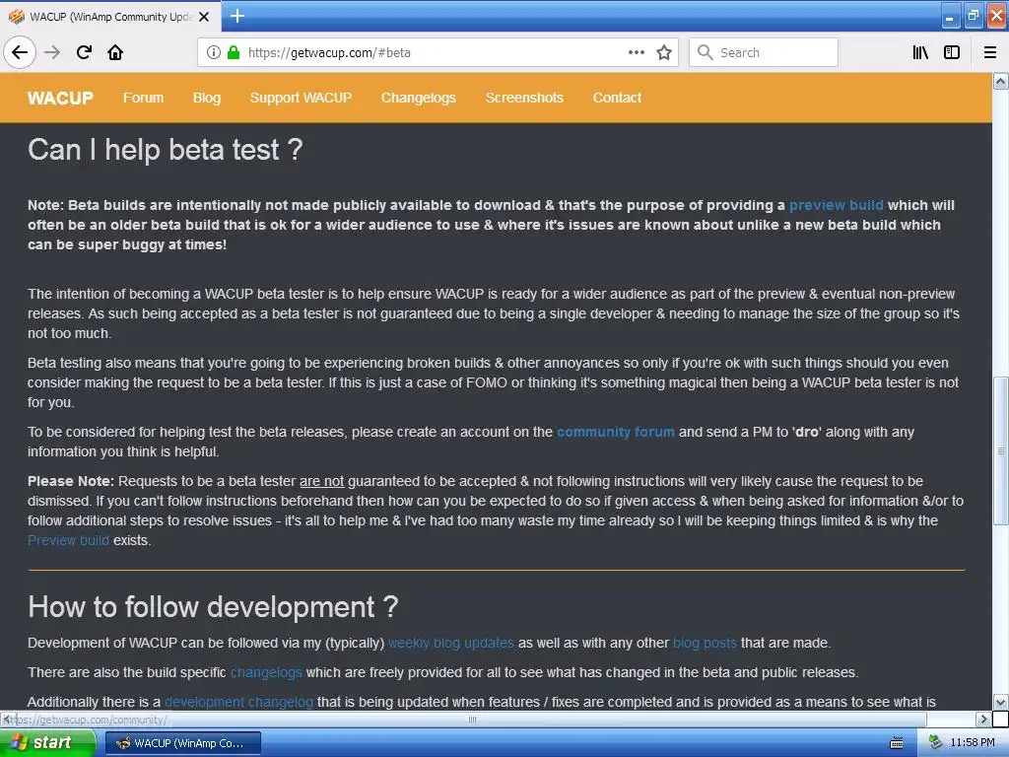
Task: Click the vertical scrollbar thumb
Action: [x=1001, y=450]
